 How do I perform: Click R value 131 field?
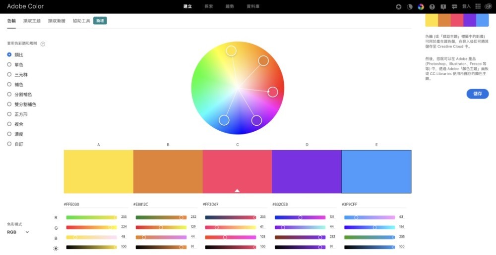(x=332, y=217)
